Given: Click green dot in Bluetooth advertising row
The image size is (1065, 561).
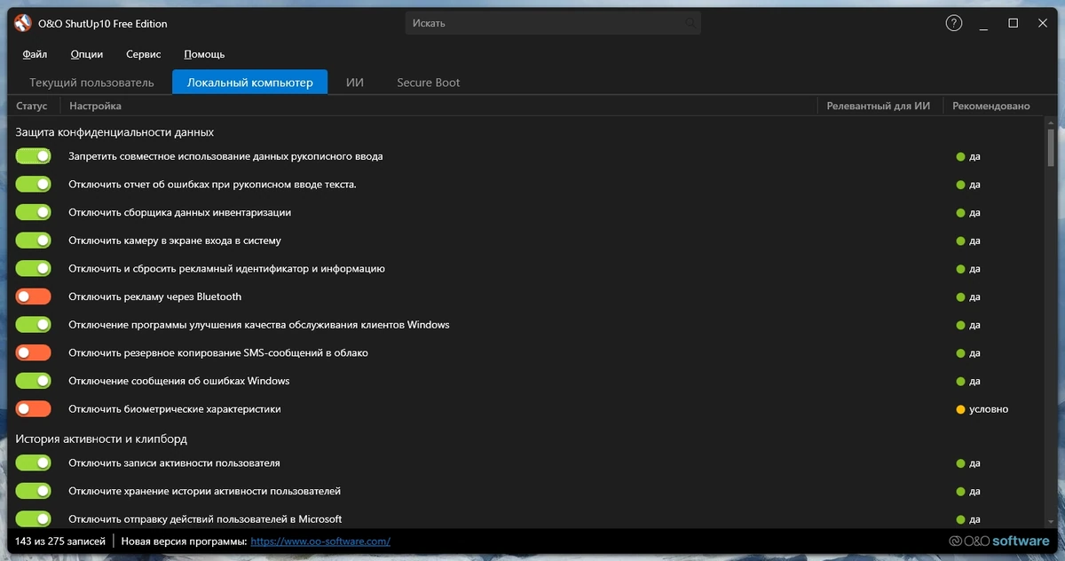Looking at the screenshot, I should pyautogui.click(x=960, y=297).
